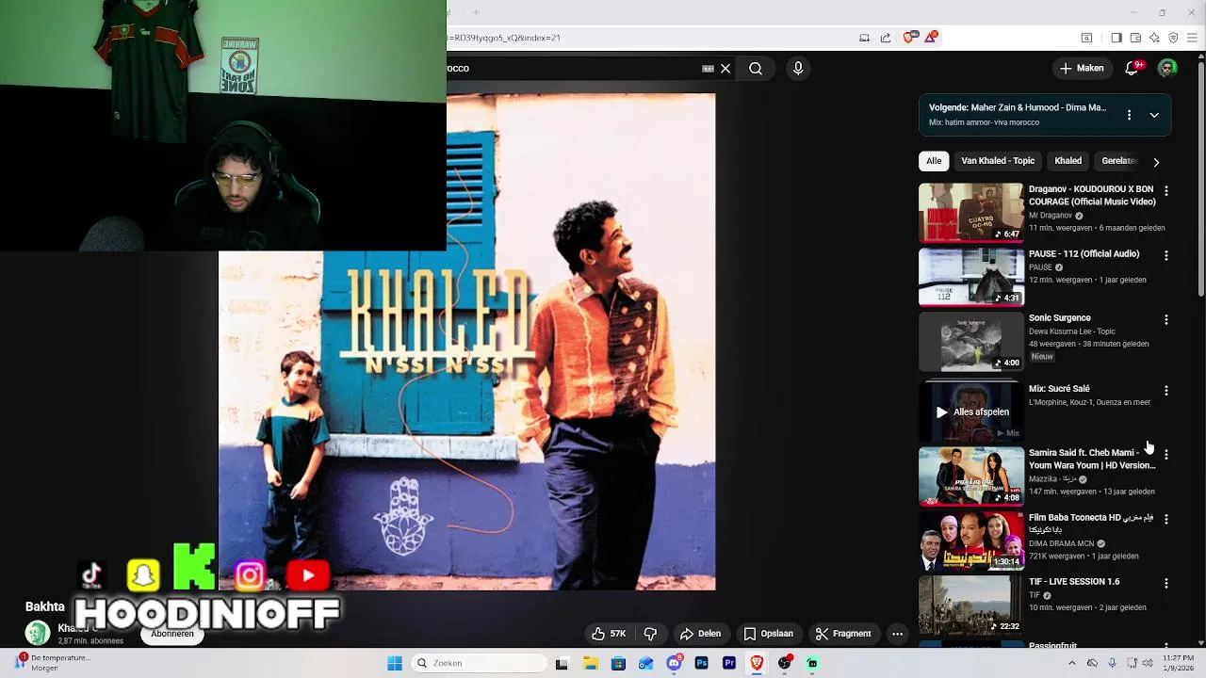Open options for Film Baba Tconecta
The image size is (1206, 678).
pyautogui.click(x=1166, y=519)
